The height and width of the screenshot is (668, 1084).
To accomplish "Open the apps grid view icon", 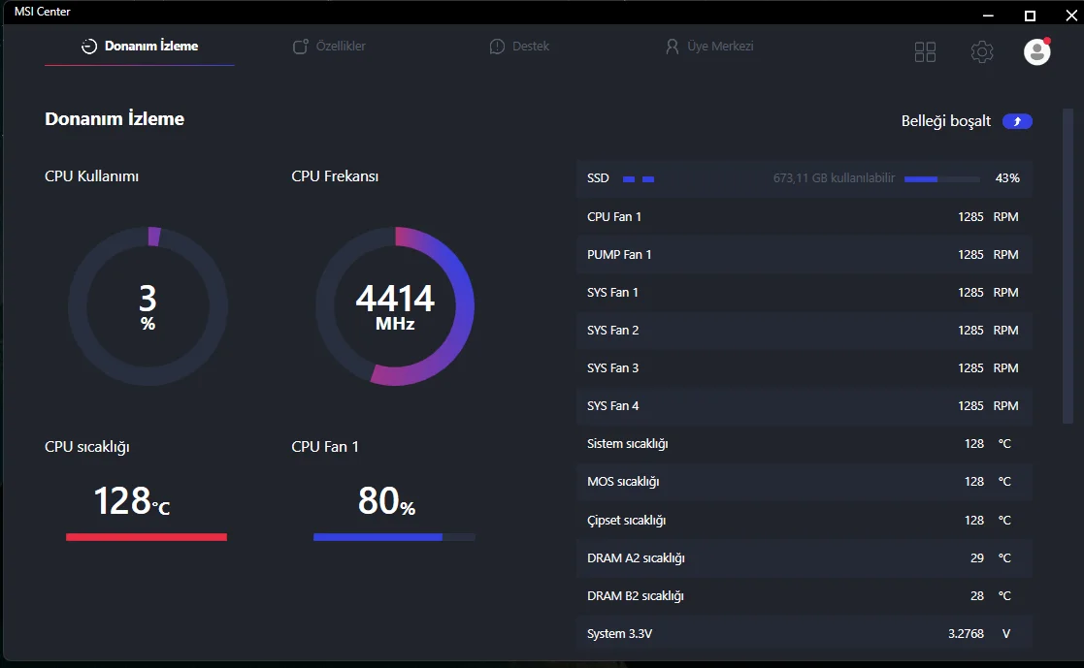I will tap(925, 51).
